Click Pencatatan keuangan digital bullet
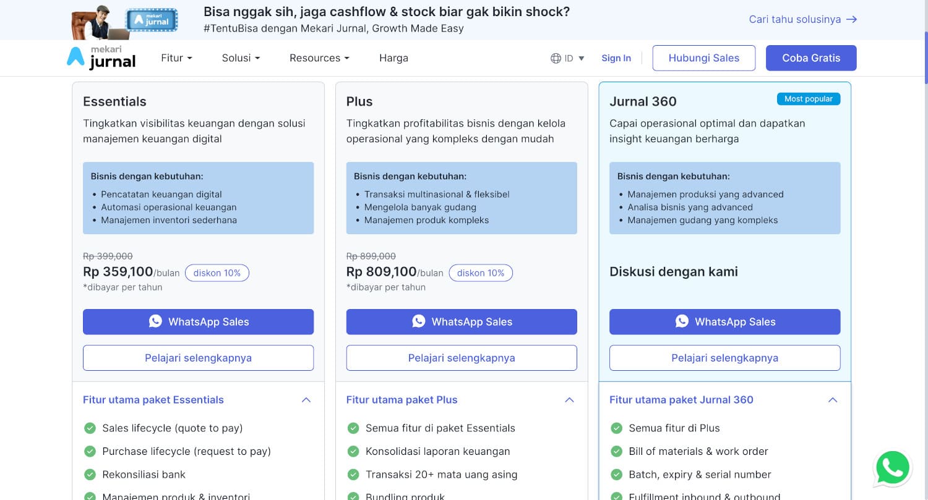Viewport: 928px width, 500px height. tap(161, 194)
